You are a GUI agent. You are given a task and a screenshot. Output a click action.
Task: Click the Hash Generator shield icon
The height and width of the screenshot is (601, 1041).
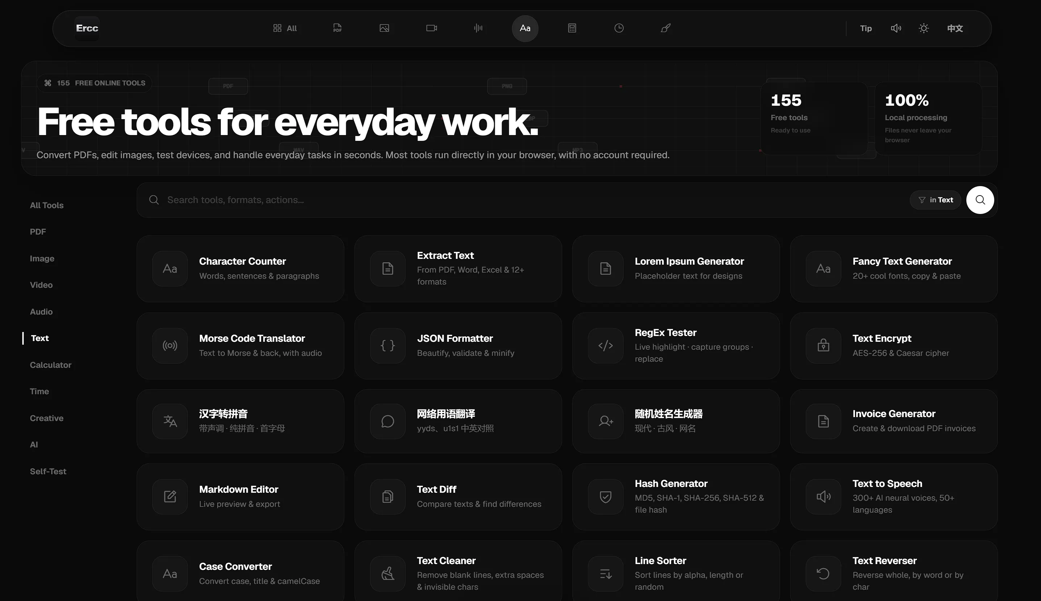click(605, 496)
